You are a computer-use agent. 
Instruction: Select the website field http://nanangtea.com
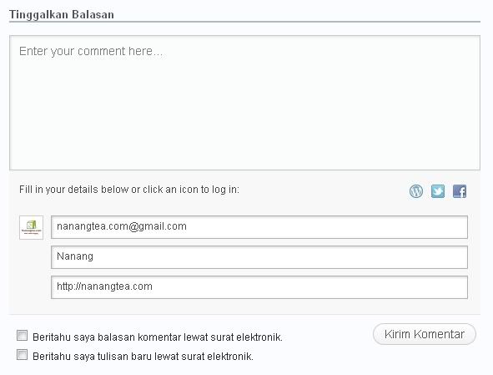coord(259,287)
